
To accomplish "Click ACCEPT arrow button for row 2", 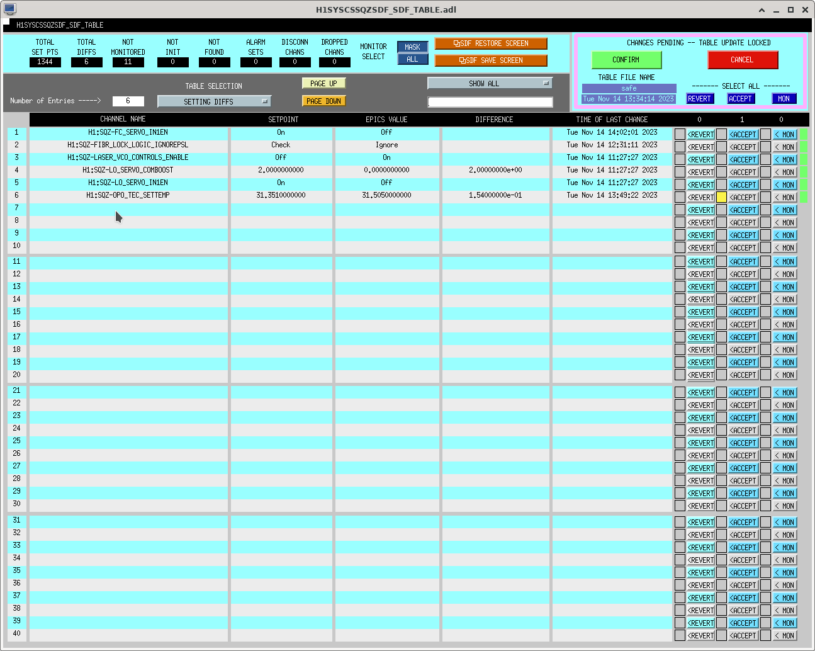I will click(743, 147).
